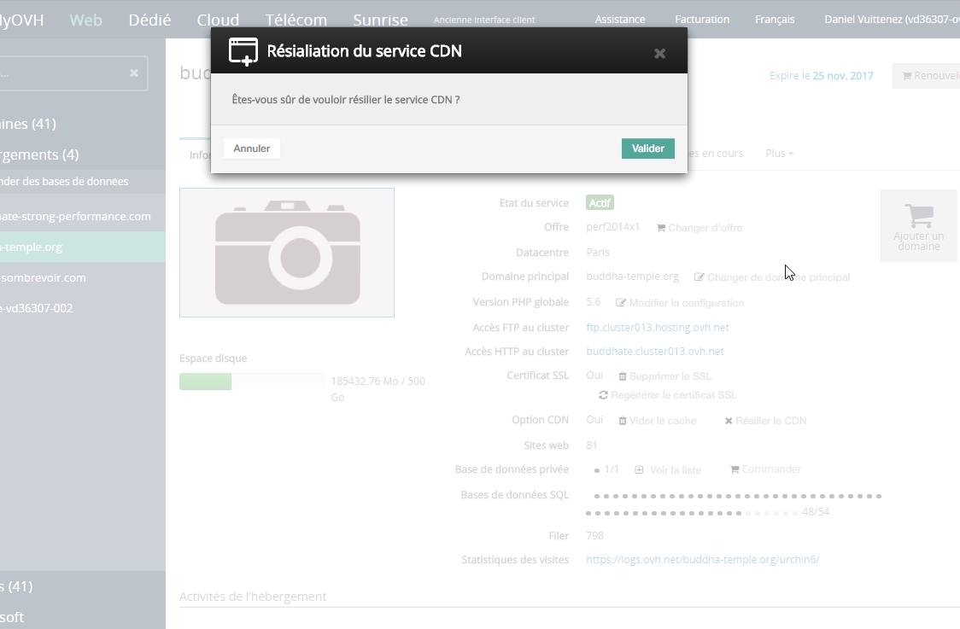This screenshot has height=629, width=960.
Task: Open Ancienne interface client link
Action: coord(484,20)
